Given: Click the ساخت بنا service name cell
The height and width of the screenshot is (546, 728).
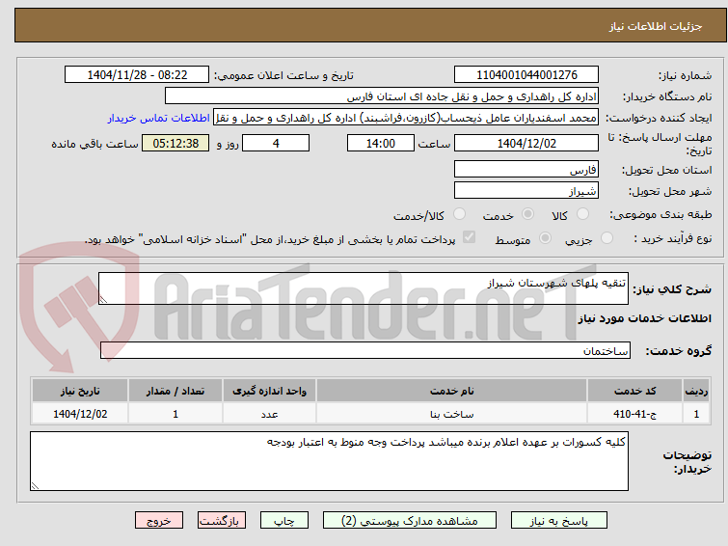Looking at the screenshot, I should 452,414.
